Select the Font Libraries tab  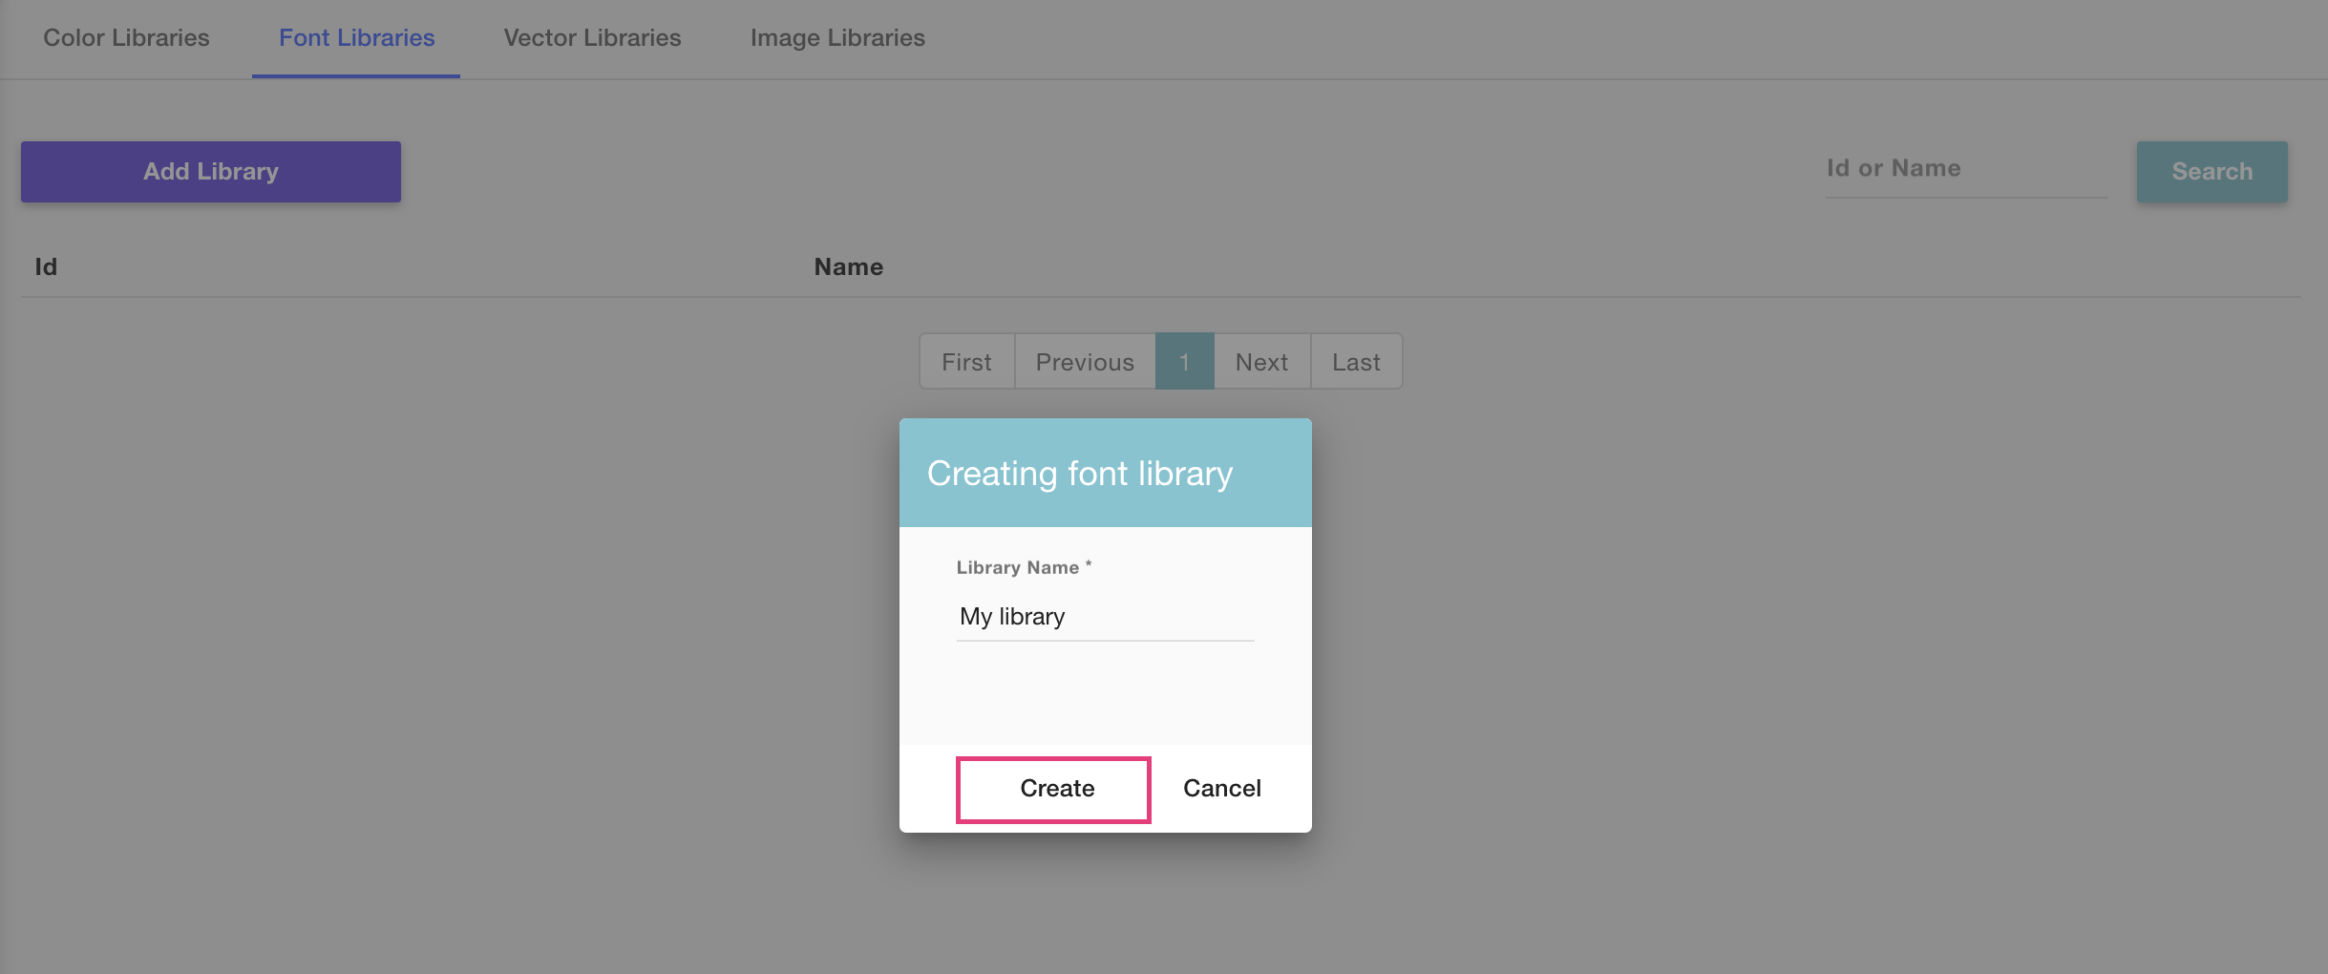356,37
